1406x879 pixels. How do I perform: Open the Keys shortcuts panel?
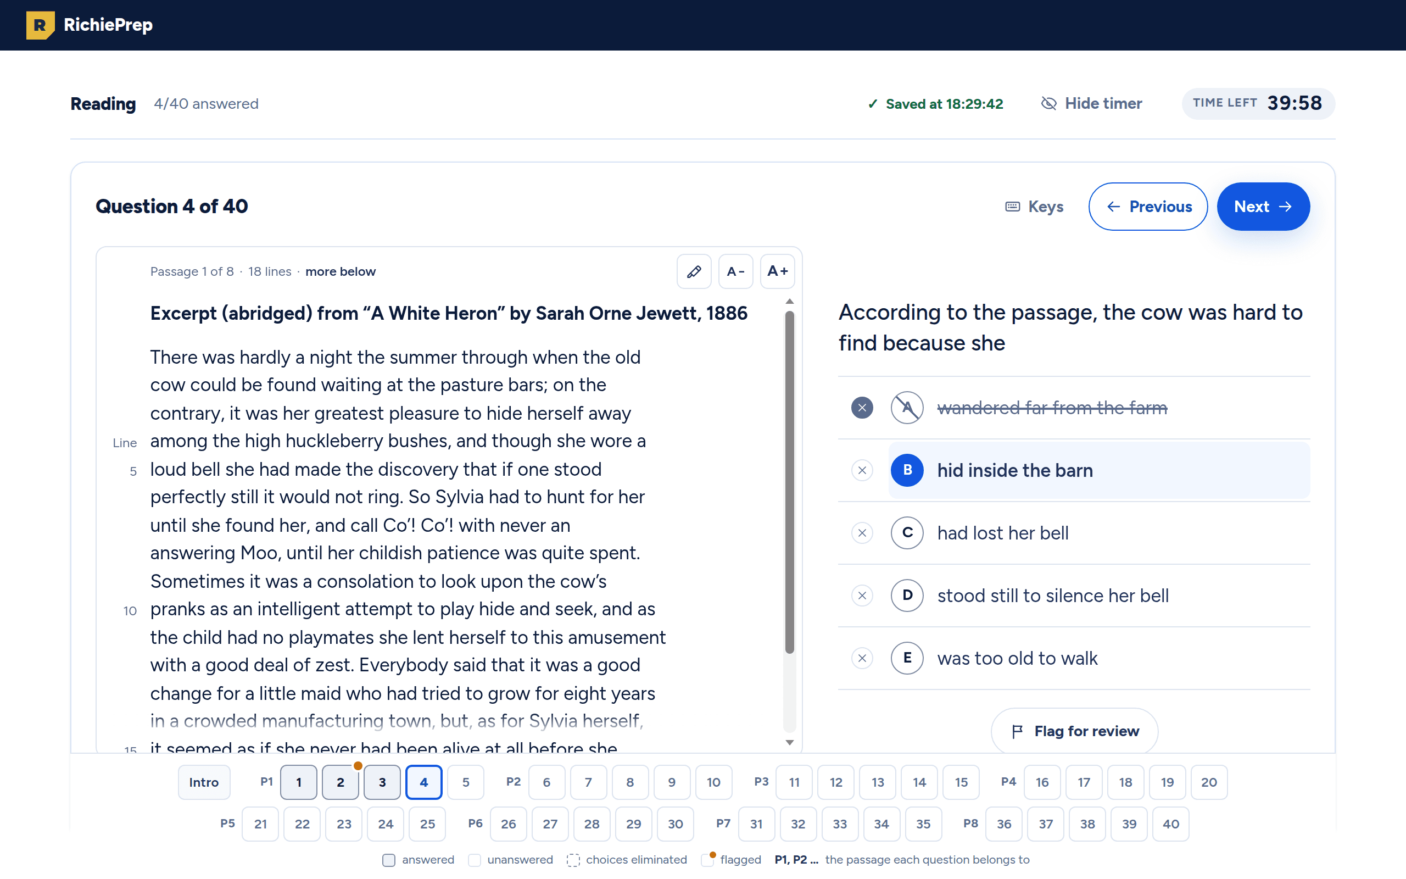(1034, 207)
